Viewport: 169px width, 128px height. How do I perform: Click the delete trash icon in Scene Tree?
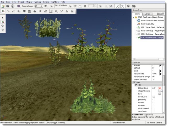pyautogui.click(x=163, y=14)
